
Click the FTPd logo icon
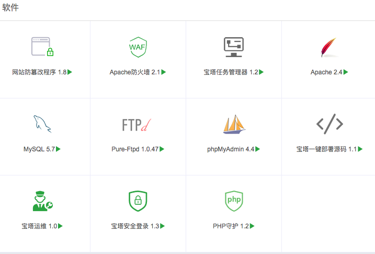(x=137, y=125)
